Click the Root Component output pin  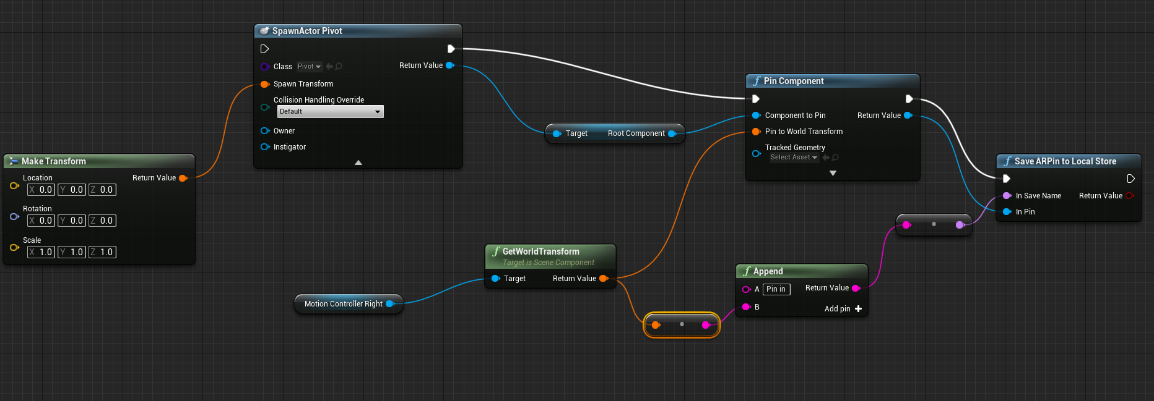tap(672, 133)
